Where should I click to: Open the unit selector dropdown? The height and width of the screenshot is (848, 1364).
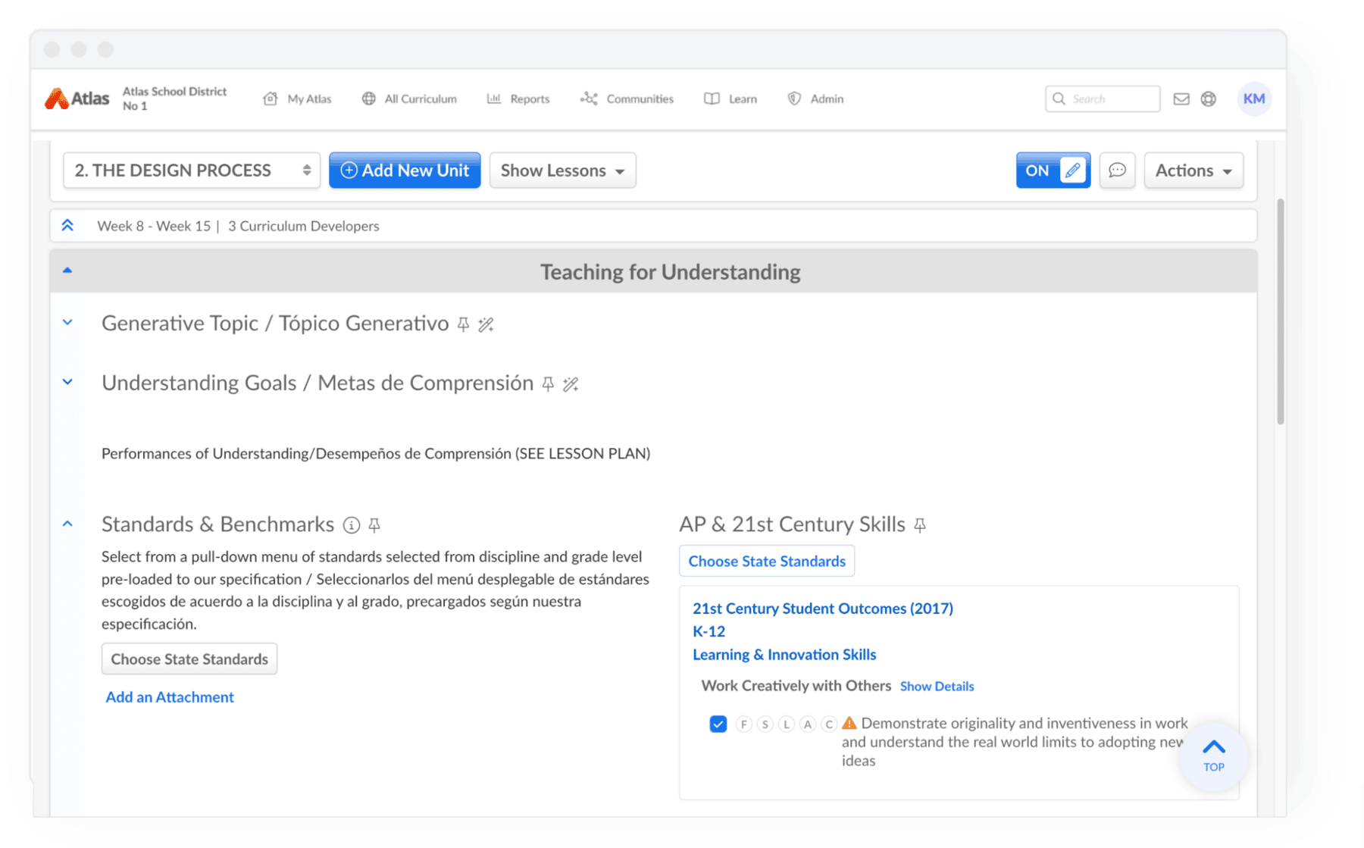pos(191,171)
